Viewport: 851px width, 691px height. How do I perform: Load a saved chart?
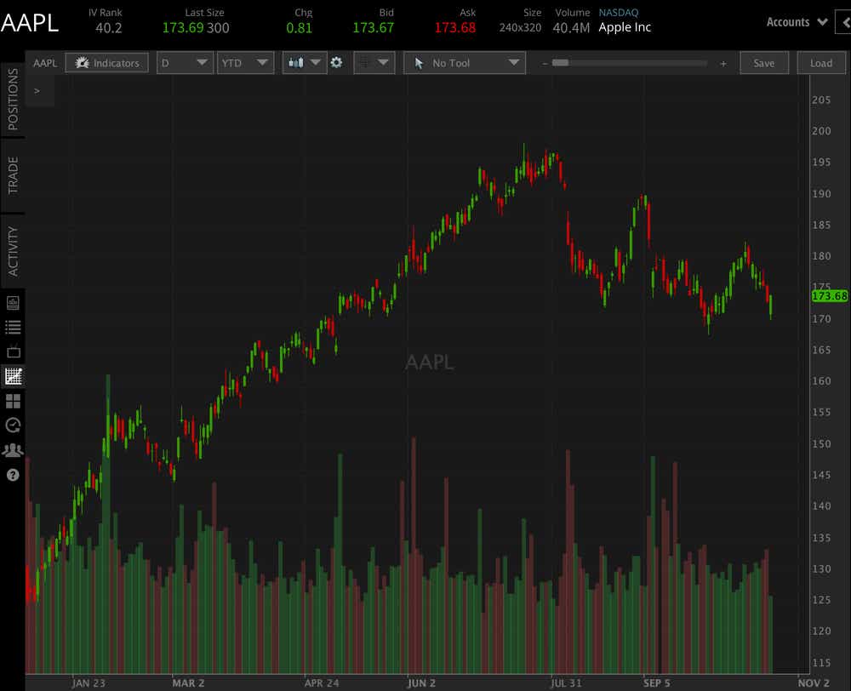tap(821, 63)
